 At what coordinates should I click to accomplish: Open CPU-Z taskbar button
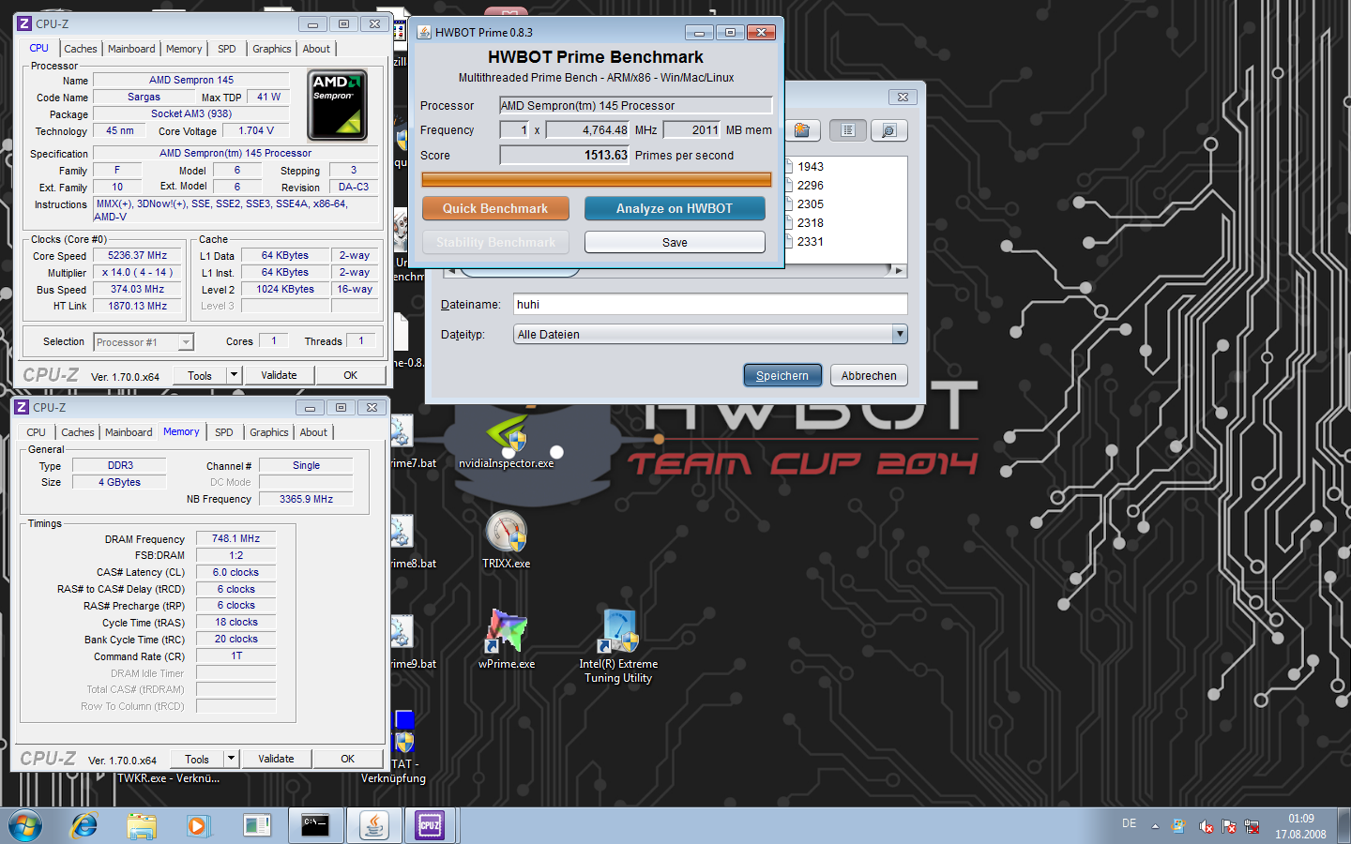click(x=430, y=825)
